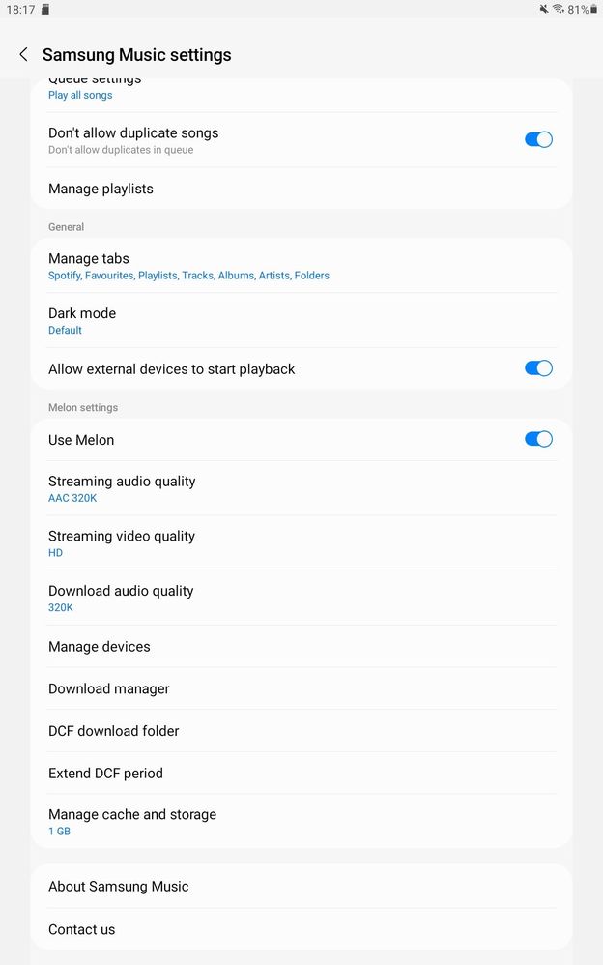
Task: Open About Samsung Music
Action: point(301,887)
